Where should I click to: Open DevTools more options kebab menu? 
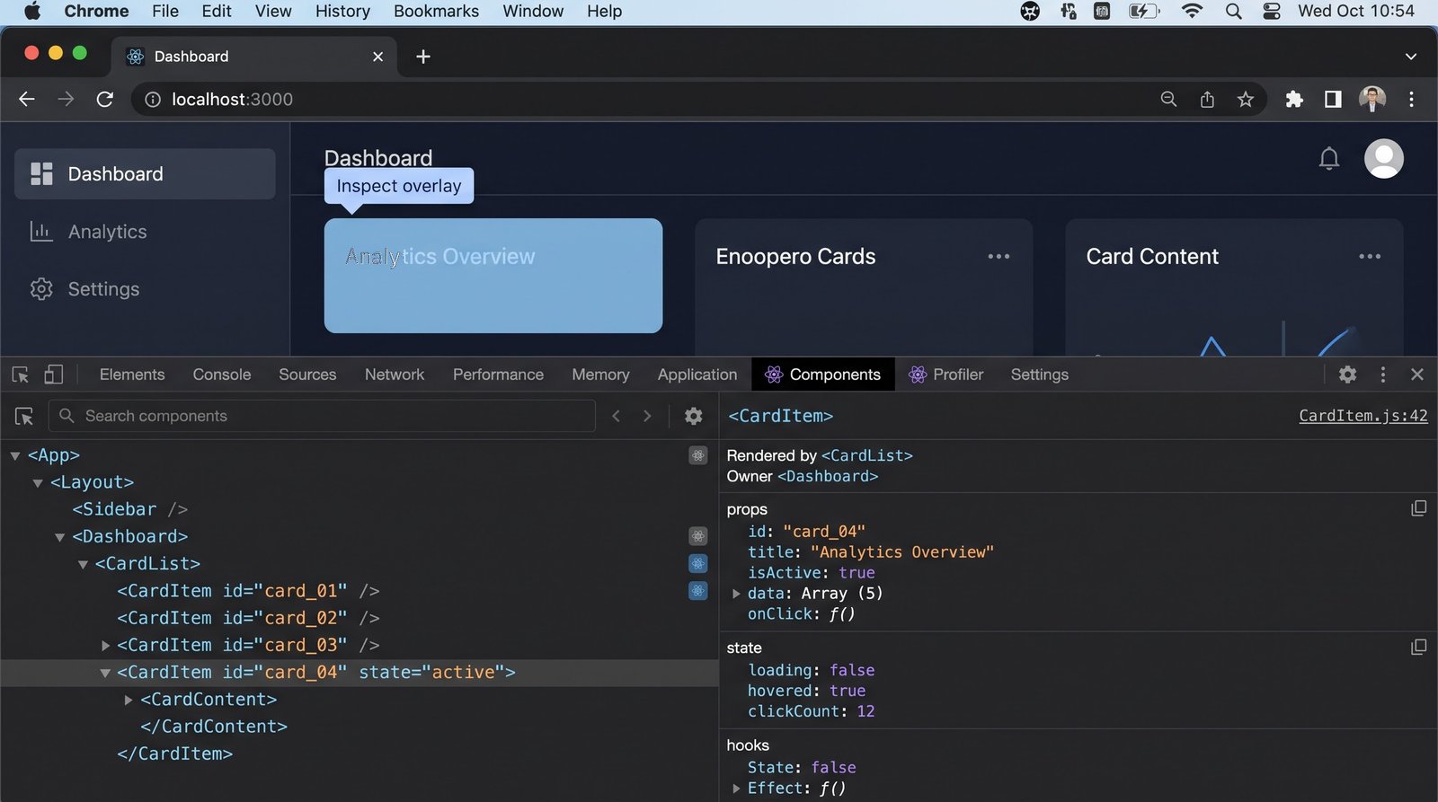(1383, 375)
